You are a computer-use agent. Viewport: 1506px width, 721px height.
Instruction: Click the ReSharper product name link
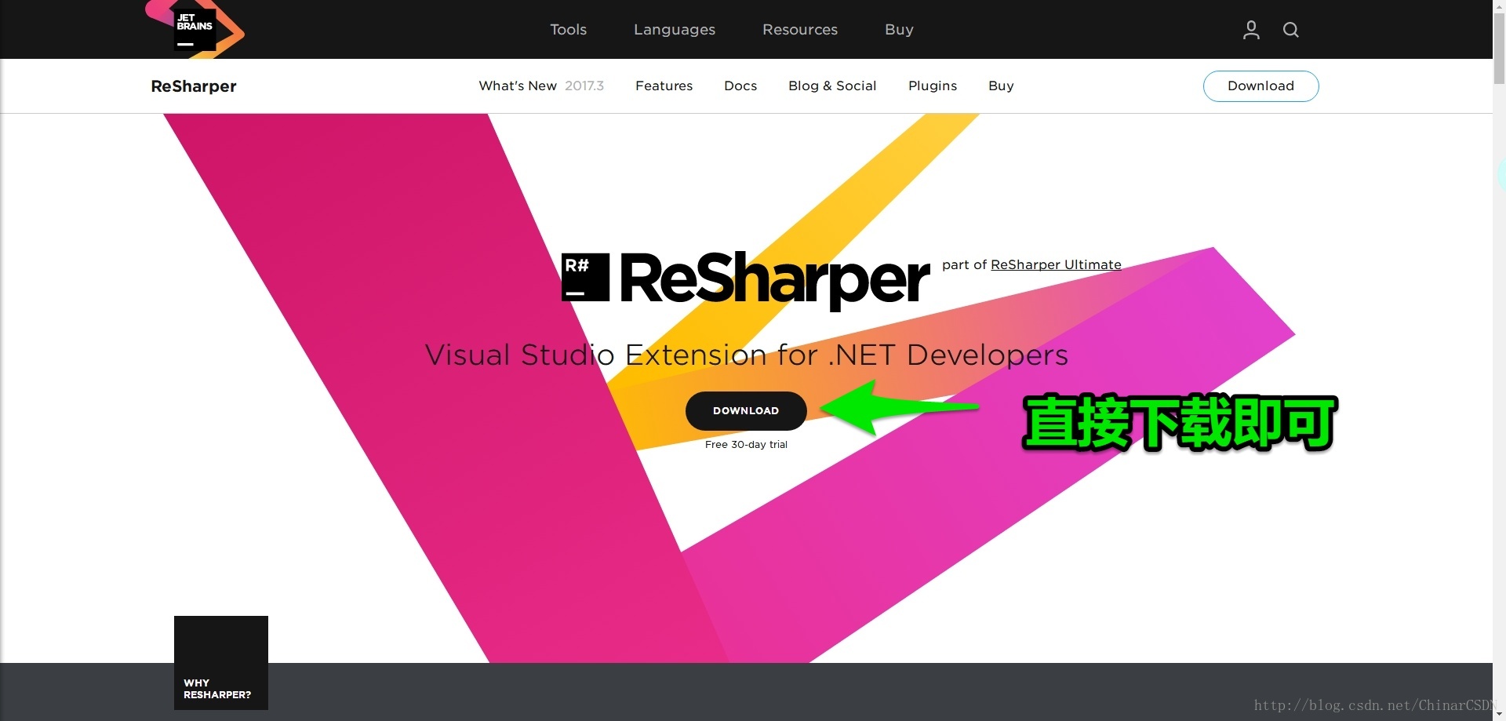coord(193,86)
